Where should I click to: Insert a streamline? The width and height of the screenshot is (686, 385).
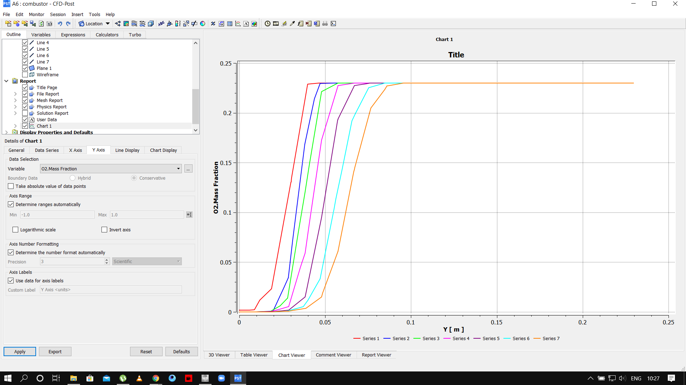point(134,24)
